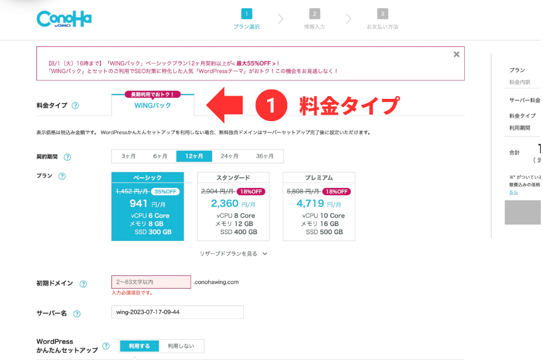
Task: Click the 初期ドメイン input field
Action: (151, 283)
